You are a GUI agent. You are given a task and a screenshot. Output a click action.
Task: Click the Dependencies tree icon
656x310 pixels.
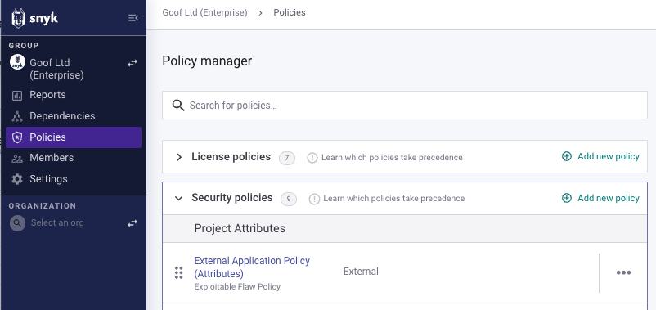pos(16,116)
